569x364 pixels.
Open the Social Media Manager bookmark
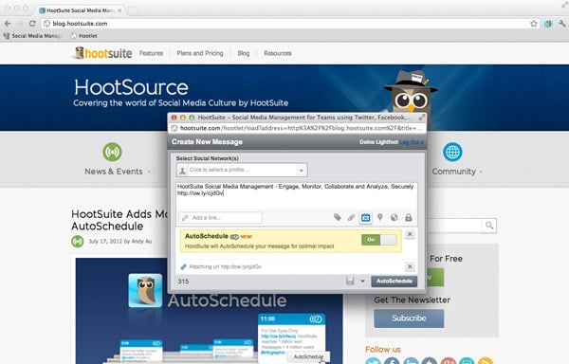(32, 36)
